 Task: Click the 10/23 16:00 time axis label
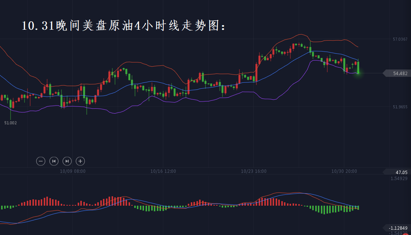coord(254,171)
